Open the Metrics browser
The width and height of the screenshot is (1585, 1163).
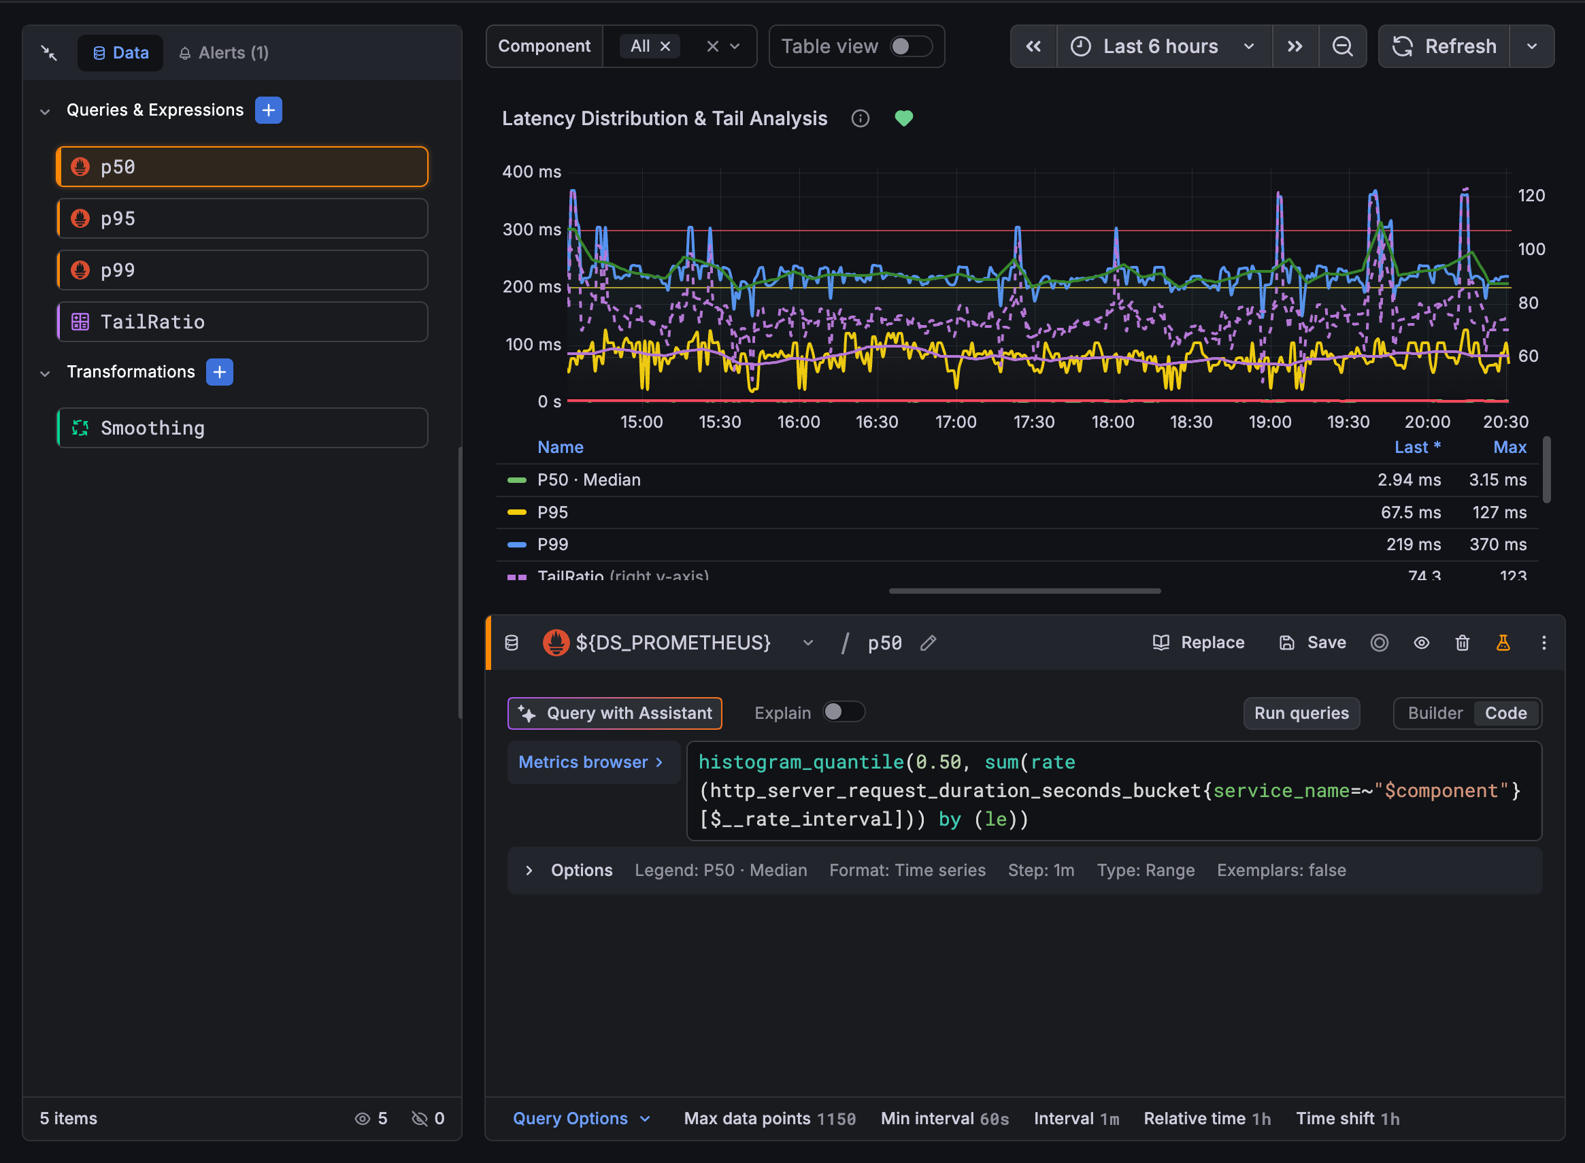pos(593,762)
